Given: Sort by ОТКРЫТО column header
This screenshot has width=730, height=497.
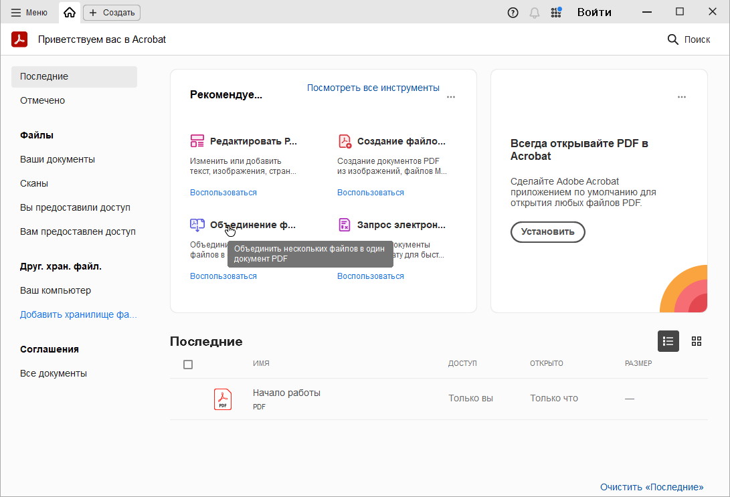Looking at the screenshot, I should click(547, 363).
